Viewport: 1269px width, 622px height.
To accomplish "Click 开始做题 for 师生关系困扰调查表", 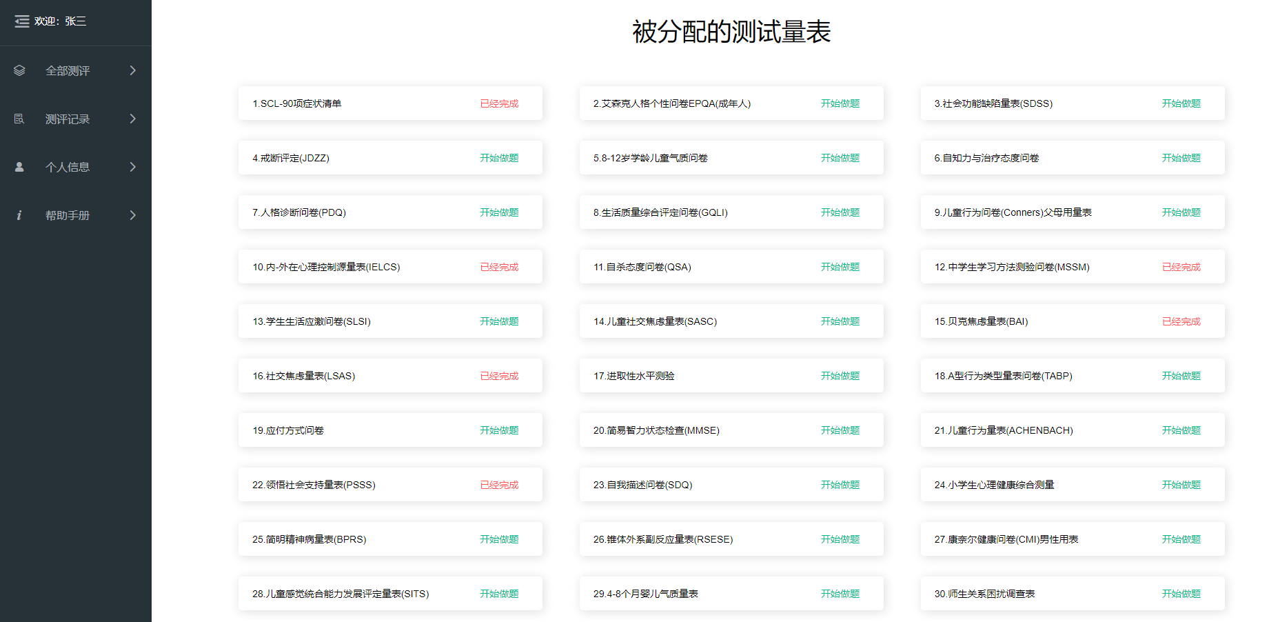I will tap(1181, 594).
